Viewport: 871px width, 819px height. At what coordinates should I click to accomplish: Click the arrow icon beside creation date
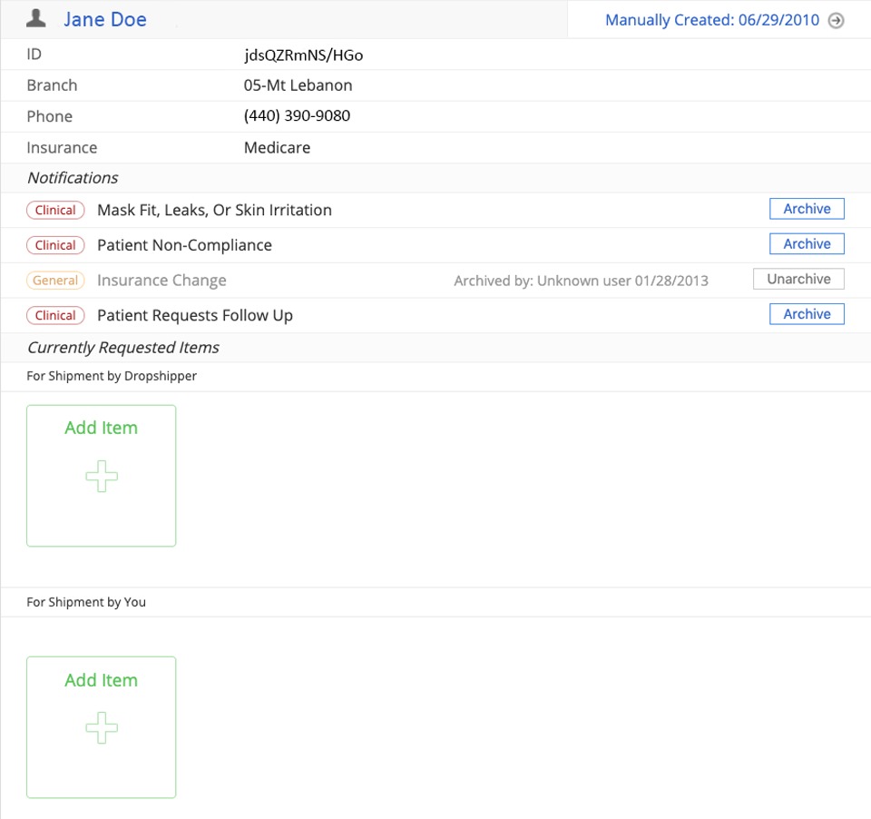coord(836,20)
